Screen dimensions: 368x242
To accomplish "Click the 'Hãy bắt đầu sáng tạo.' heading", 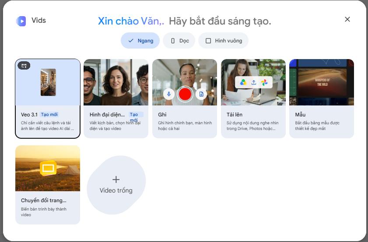I will coord(220,21).
